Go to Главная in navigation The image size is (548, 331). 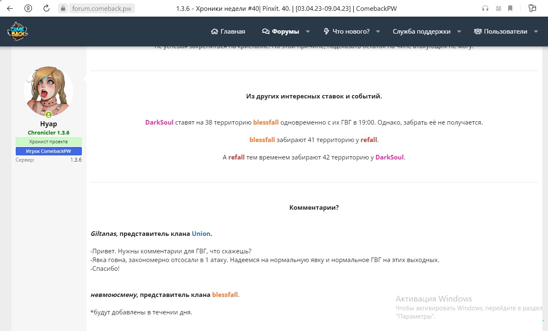(x=228, y=32)
